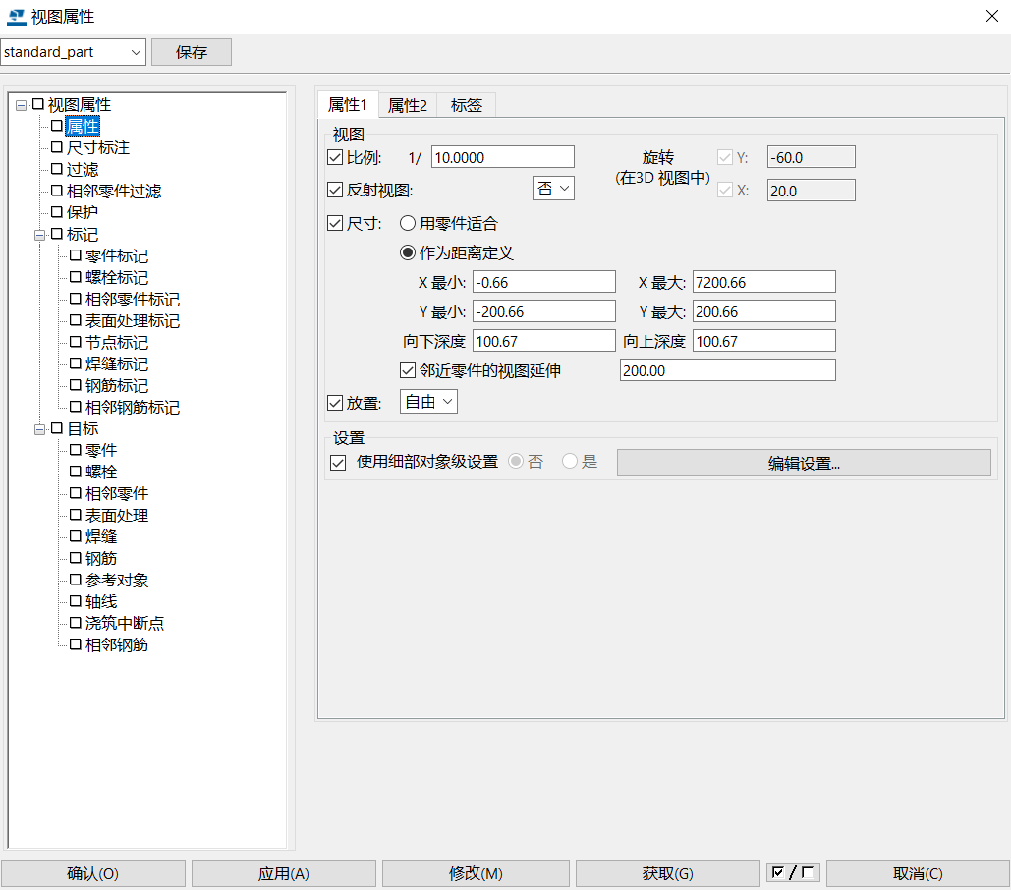1011x890 pixels.
Task: Click the ⊽/⌐ toggle-all button near 取消
Action: click(792, 872)
